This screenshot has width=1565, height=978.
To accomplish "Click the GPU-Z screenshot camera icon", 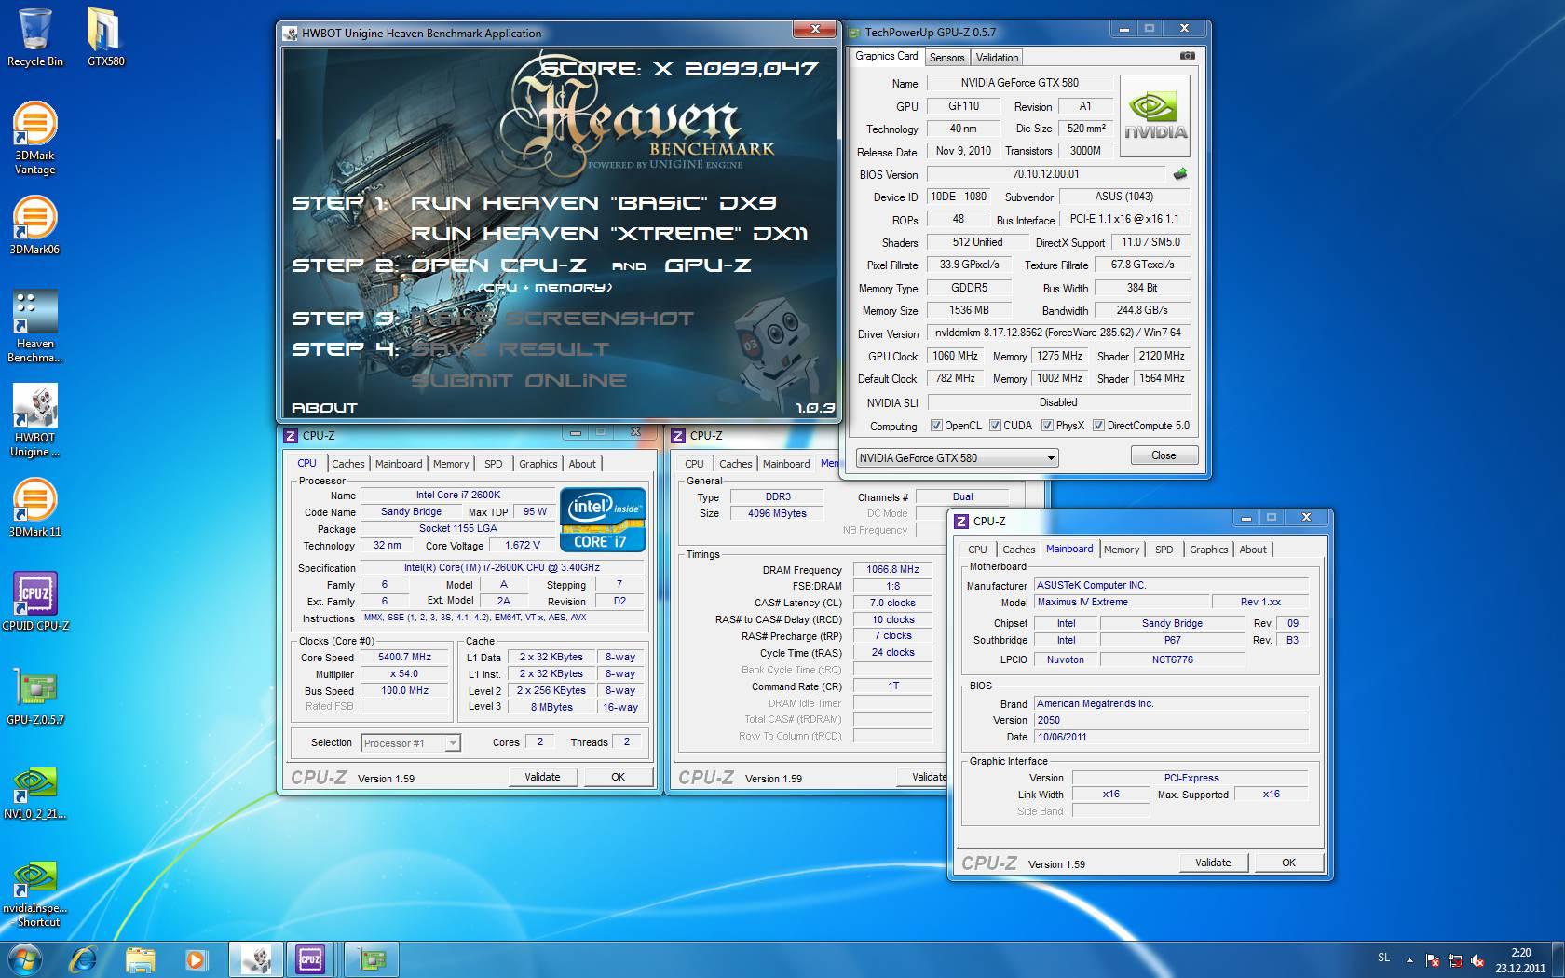I will tap(1187, 56).
